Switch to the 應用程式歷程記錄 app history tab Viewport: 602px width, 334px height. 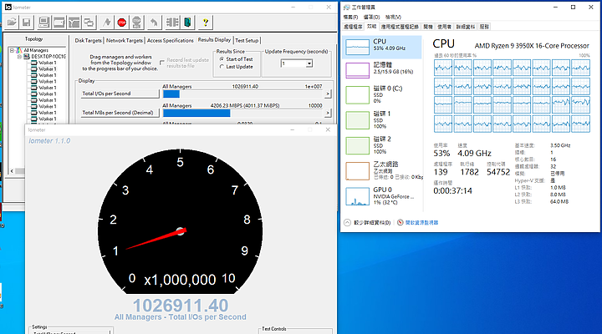click(400, 27)
